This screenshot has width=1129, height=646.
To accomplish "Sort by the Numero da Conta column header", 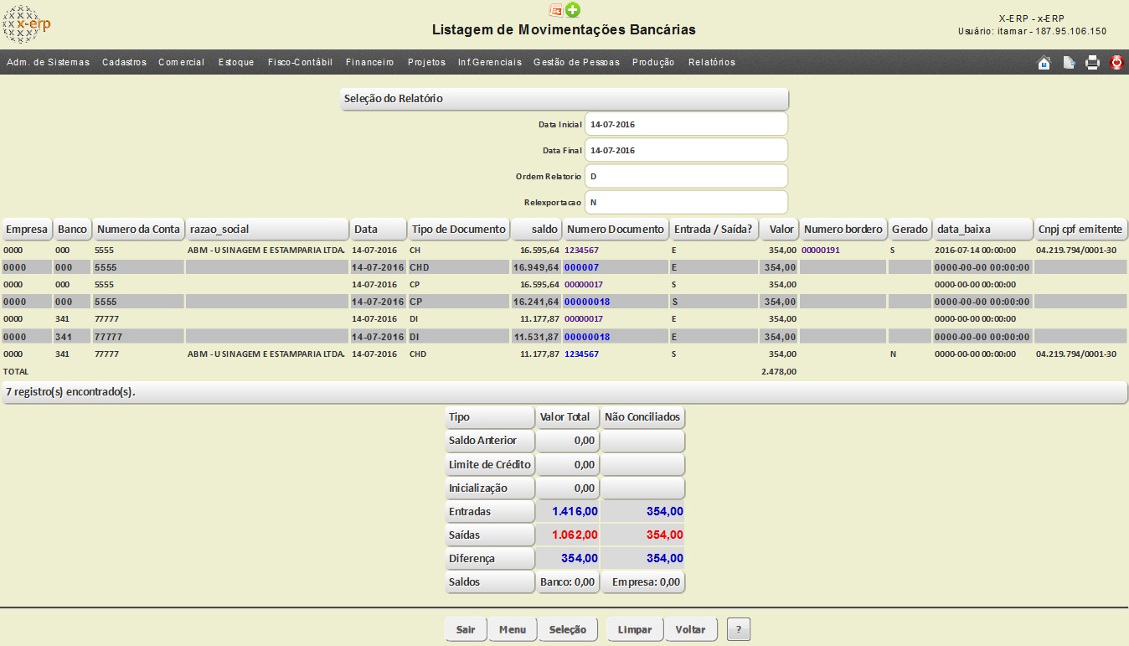I will (x=138, y=229).
